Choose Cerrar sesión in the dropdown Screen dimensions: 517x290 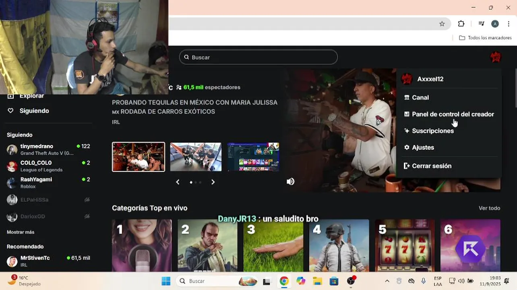(x=427, y=166)
